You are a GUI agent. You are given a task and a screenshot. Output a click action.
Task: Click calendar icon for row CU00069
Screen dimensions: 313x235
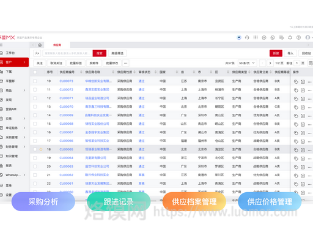pyautogui.click(x=303, y=116)
